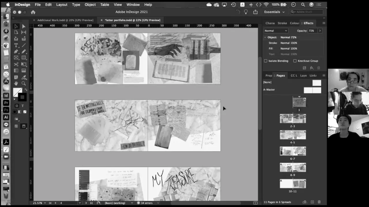This screenshot has width=369, height=207.
Task: Open Photoshop in the Dock
Action: click(x=6, y=110)
